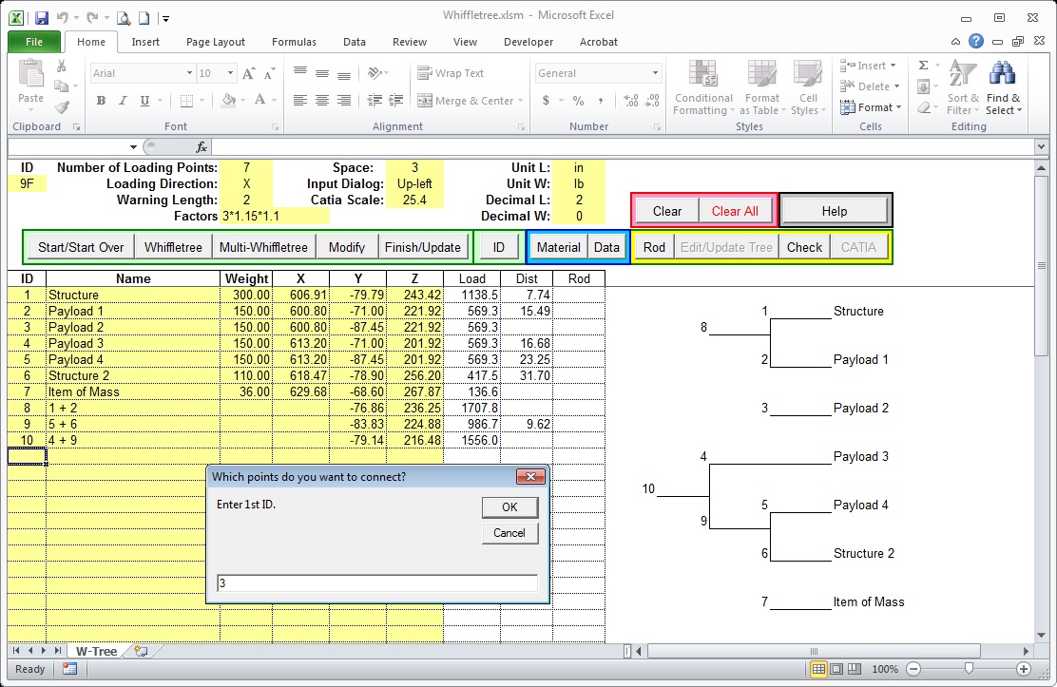The height and width of the screenshot is (687, 1057).
Task: Click the blue Excel Help question mark
Action: (975, 41)
